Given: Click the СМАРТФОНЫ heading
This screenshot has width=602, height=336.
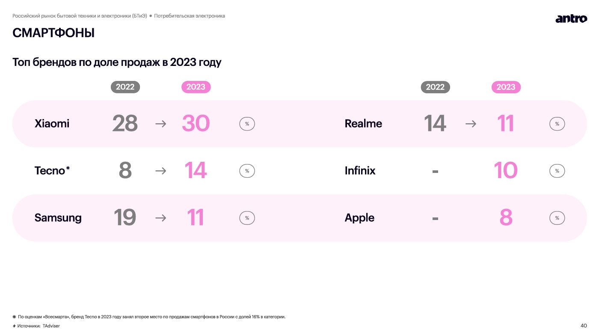Looking at the screenshot, I should [x=53, y=33].
